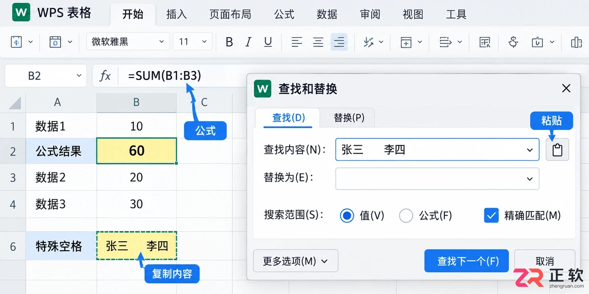Select the column B header
Image resolution: width=589 pixels, height=294 pixels.
pyautogui.click(x=137, y=102)
